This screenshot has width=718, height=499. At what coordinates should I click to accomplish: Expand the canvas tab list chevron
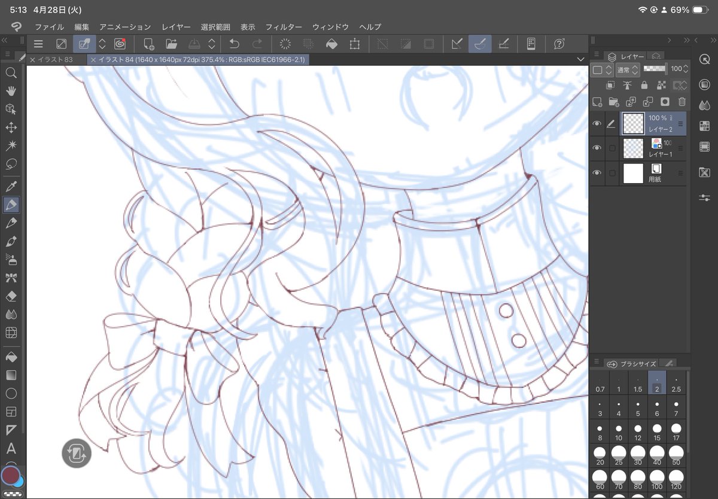click(x=580, y=59)
